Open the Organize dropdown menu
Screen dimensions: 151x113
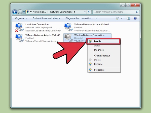pos(21,18)
